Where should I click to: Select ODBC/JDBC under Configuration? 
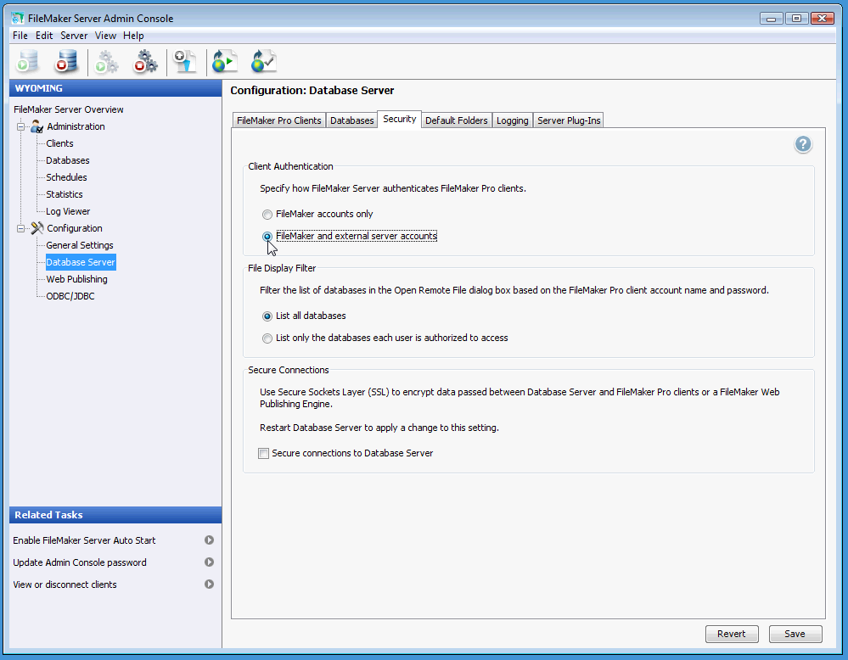(x=70, y=296)
